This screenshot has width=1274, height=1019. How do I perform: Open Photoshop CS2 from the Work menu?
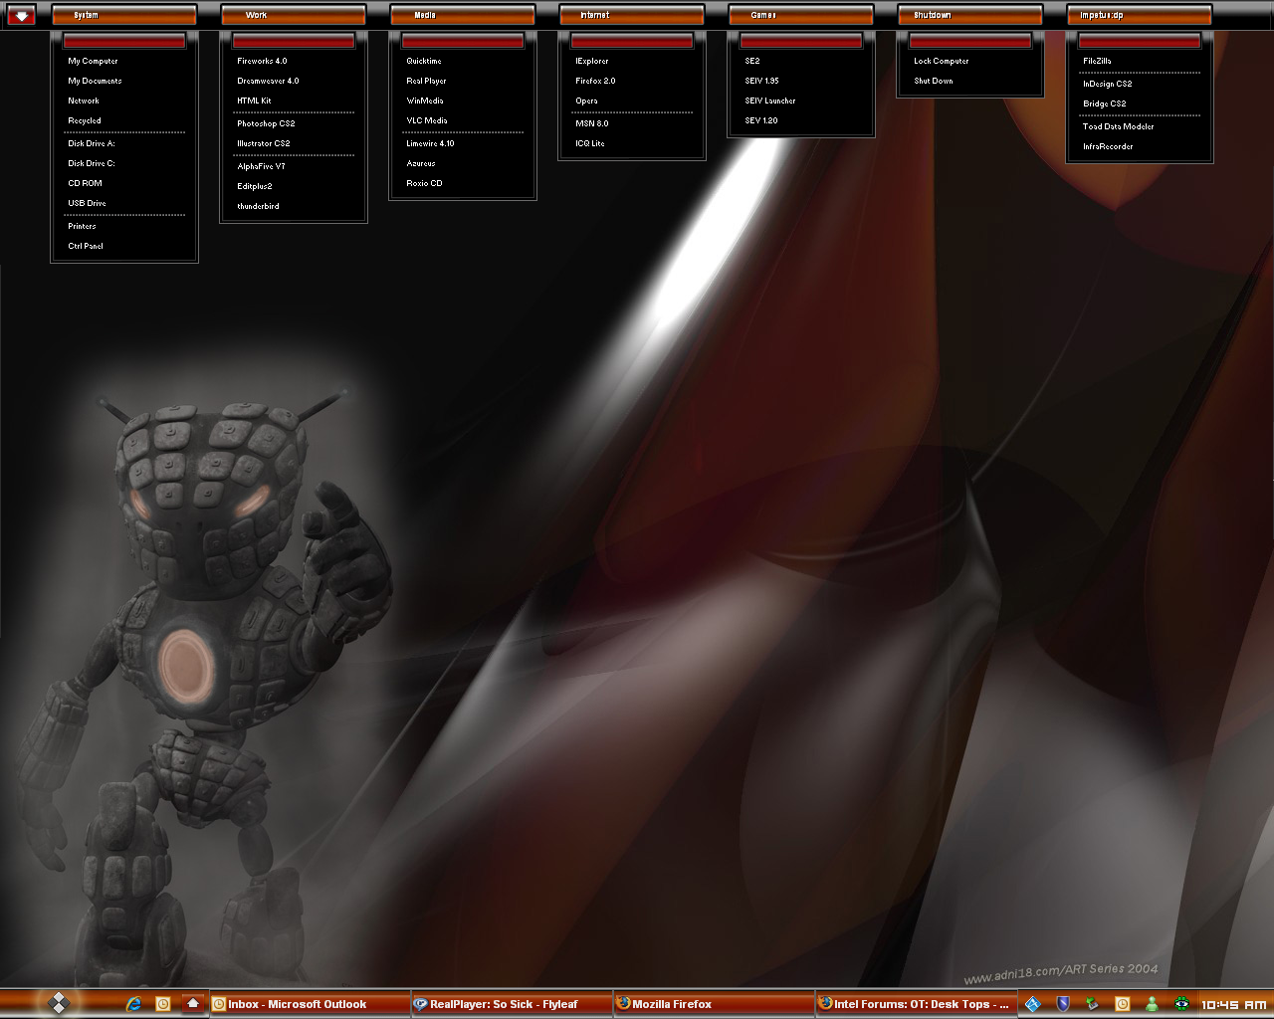coord(266,123)
